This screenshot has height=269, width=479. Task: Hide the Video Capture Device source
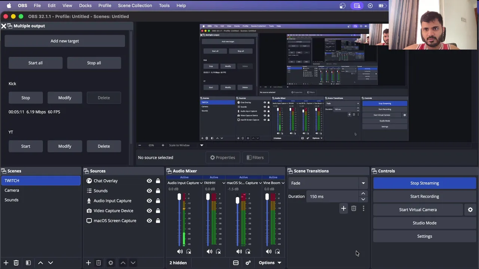(149, 211)
